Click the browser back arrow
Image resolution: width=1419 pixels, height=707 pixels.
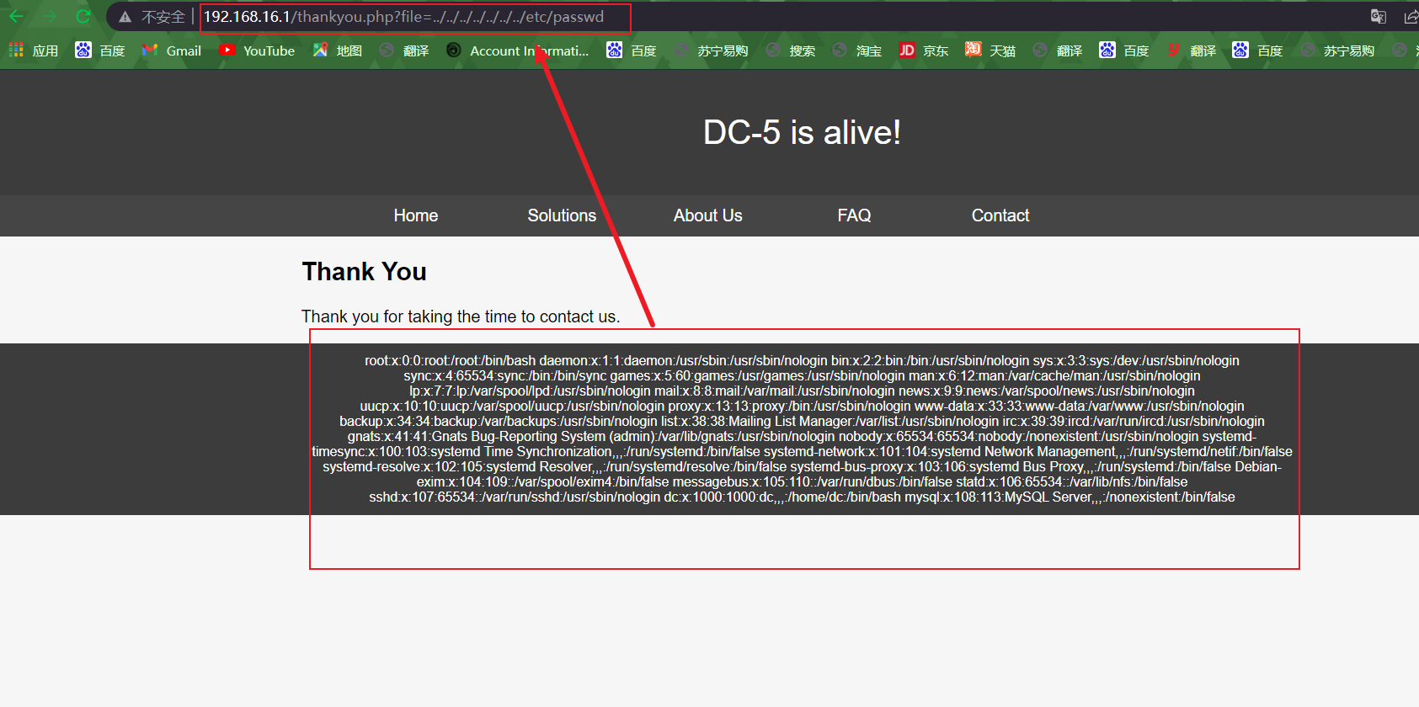16,16
